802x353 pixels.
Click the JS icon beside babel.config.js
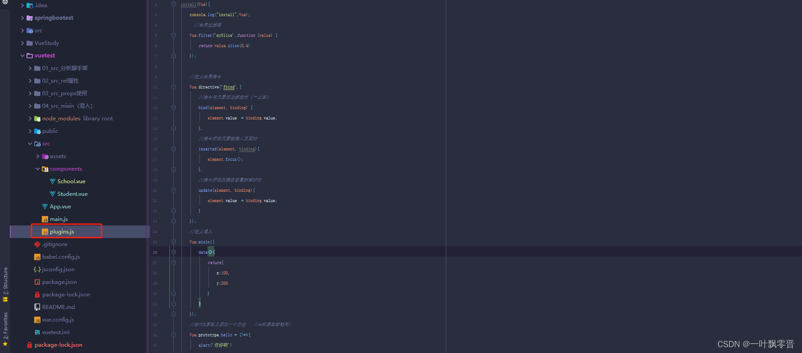[37, 257]
